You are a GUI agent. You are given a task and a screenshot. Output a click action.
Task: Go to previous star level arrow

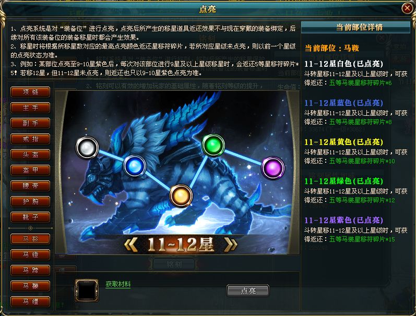131,244
